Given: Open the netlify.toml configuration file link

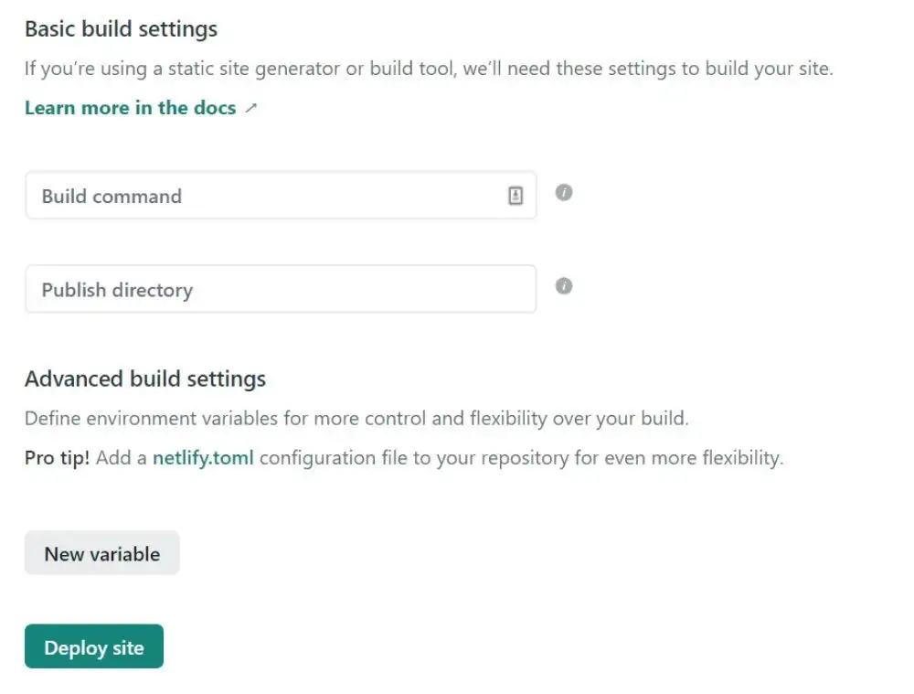Looking at the screenshot, I should (x=203, y=457).
